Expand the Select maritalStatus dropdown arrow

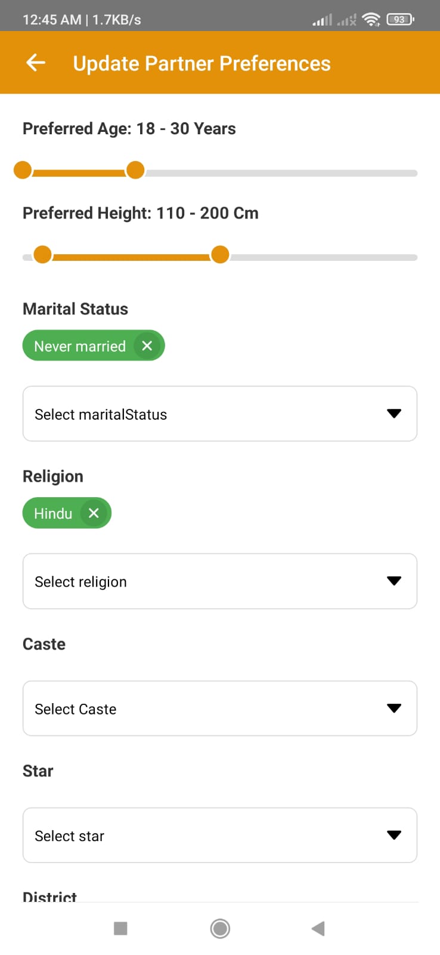394,414
